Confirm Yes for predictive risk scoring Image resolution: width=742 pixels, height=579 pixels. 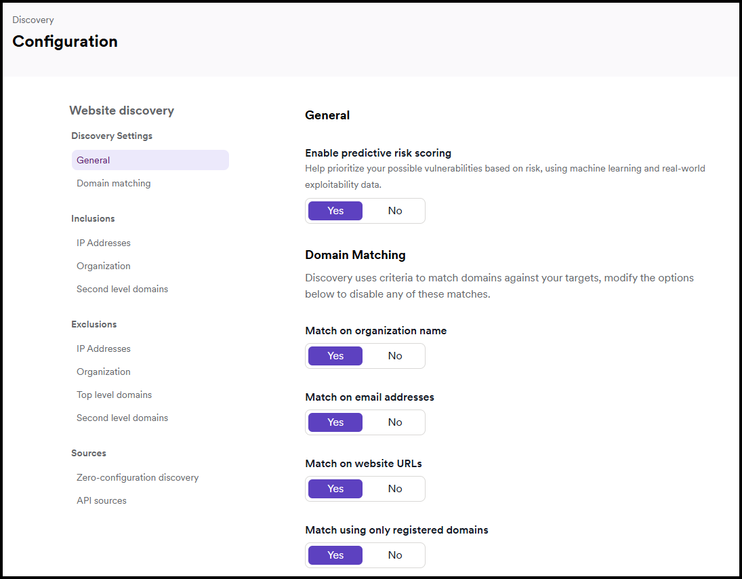tap(335, 211)
